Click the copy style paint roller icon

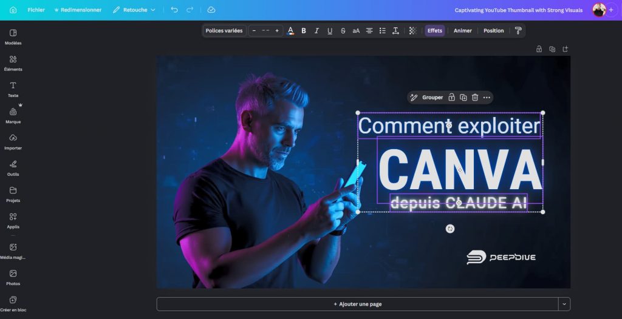point(518,31)
